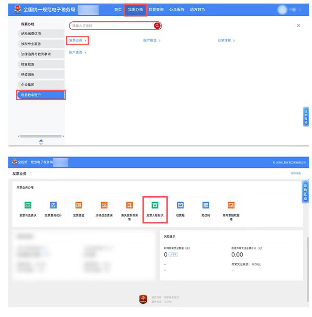Click the sidebar horizontal scrollbar
Screen dimensions: 312x317
tap(41, 136)
